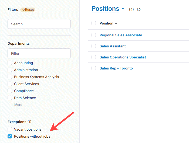This screenshot has height=143, width=189.
Task: Sort by the Position column header
Action: click(x=106, y=23)
